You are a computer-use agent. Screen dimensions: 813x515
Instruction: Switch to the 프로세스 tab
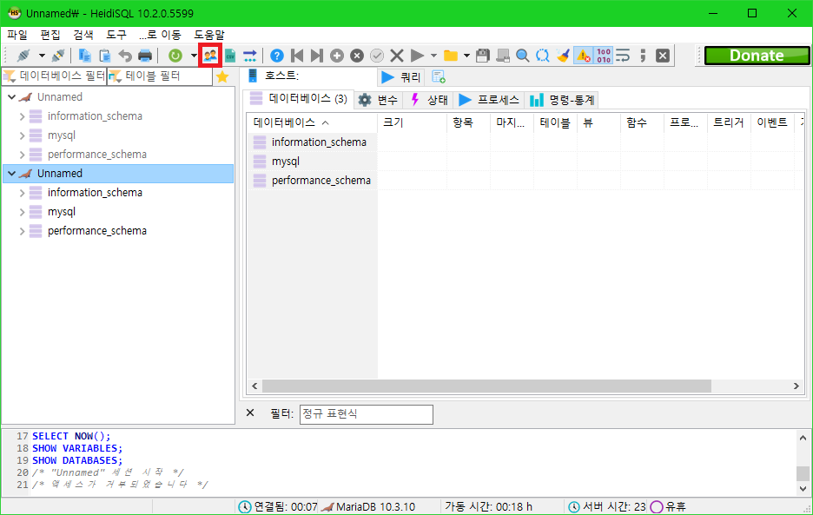[x=489, y=100]
